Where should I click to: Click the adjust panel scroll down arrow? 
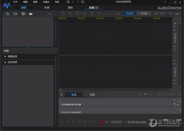(x=56, y=124)
